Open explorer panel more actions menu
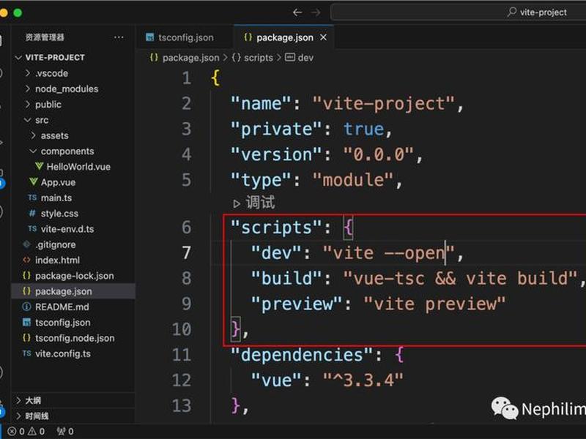This screenshot has width=586, height=439. (x=119, y=37)
